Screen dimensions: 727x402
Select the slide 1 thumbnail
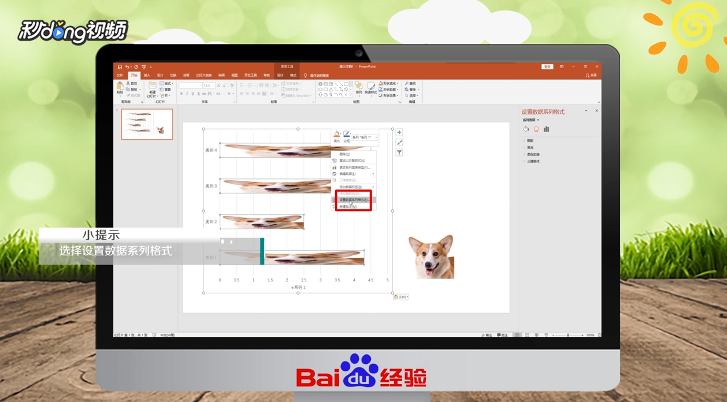click(147, 124)
